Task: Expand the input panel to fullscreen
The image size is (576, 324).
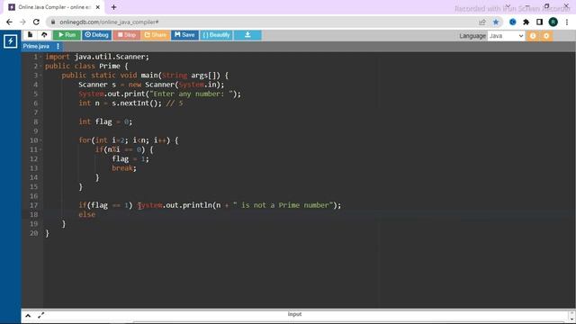Action: tap(40, 315)
